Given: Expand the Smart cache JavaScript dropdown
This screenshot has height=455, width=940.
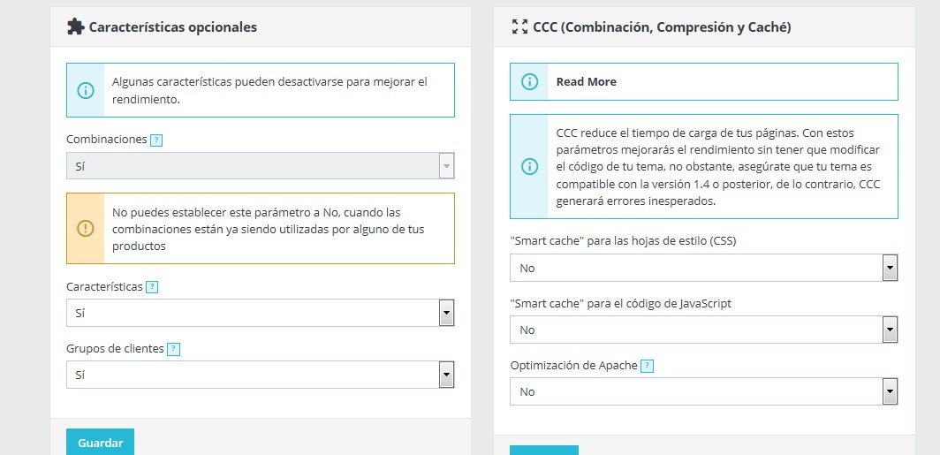Looking at the screenshot, I should point(703,330).
